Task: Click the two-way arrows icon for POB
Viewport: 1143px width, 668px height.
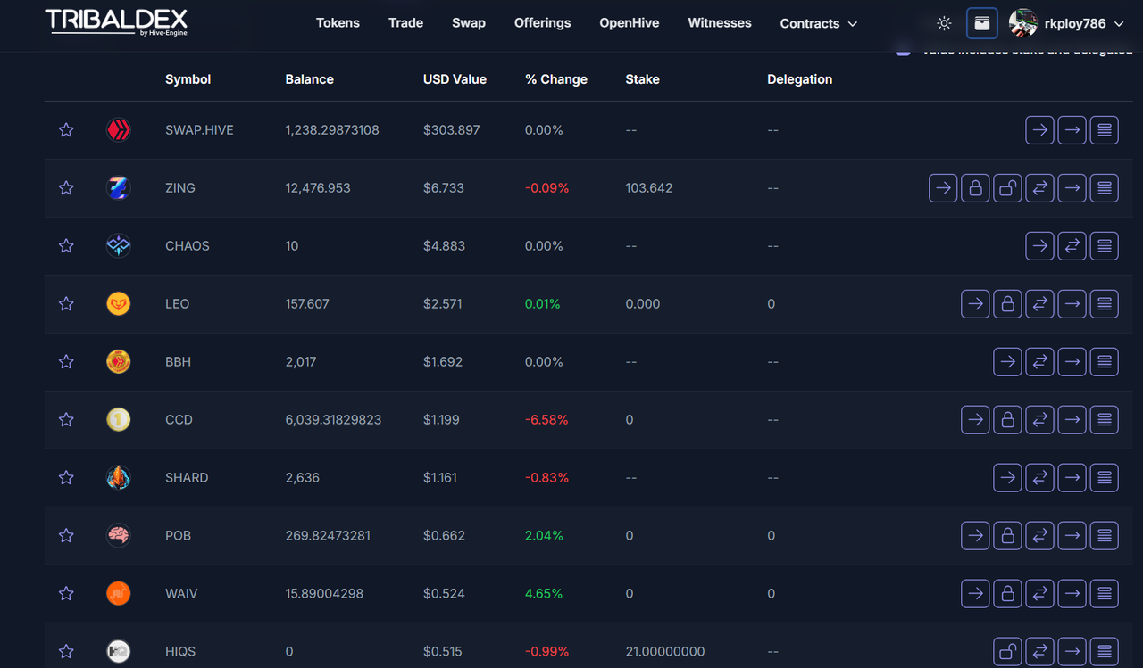Action: coord(1039,536)
